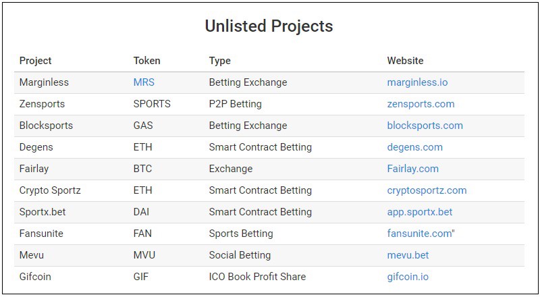Click the Unlisted Projects heading
The width and height of the screenshot is (540, 297).
(269, 26)
